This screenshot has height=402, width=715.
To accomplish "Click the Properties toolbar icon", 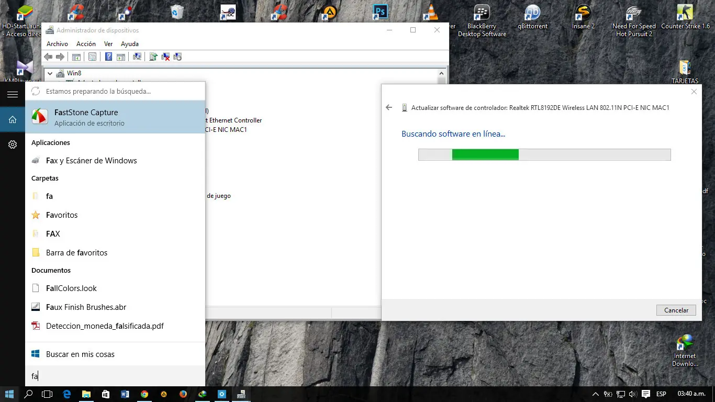I will click(x=92, y=57).
